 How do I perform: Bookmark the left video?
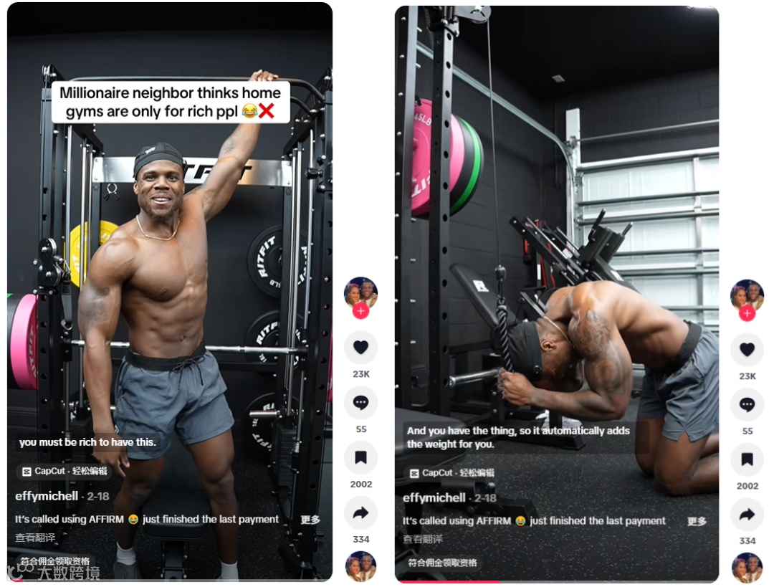360,458
